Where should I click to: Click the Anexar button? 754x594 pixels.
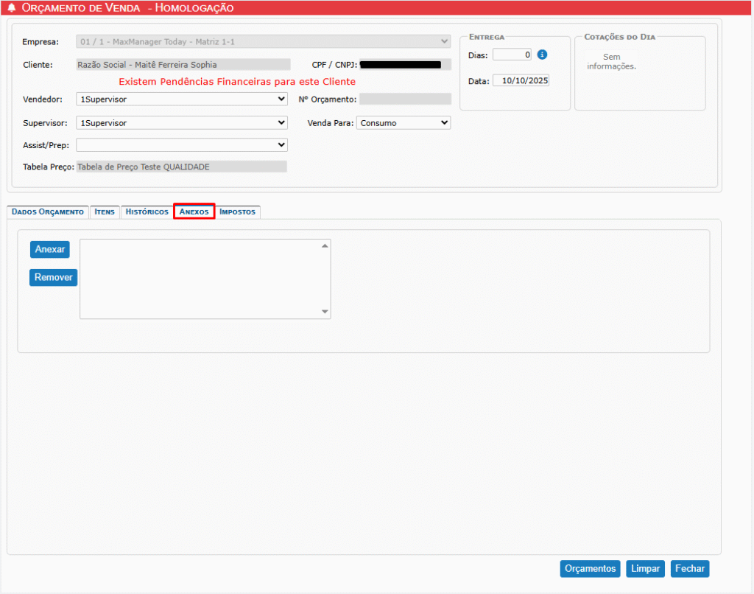(50, 249)
